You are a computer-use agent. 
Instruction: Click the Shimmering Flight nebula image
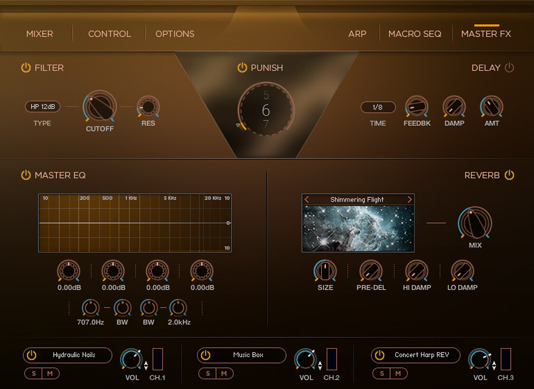[358, 228]
